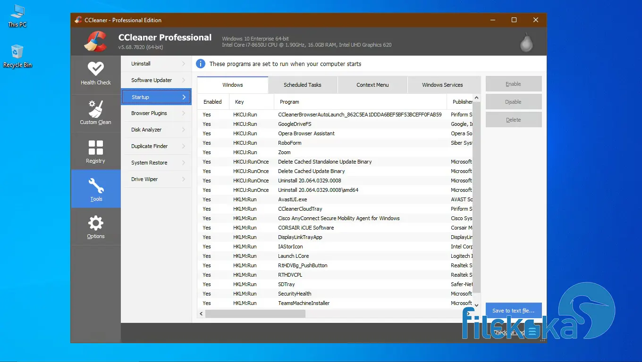The width and height of the screenshot is (642, 362).
Task: Select the IAStorIcon entry
Action: point(335,247)
